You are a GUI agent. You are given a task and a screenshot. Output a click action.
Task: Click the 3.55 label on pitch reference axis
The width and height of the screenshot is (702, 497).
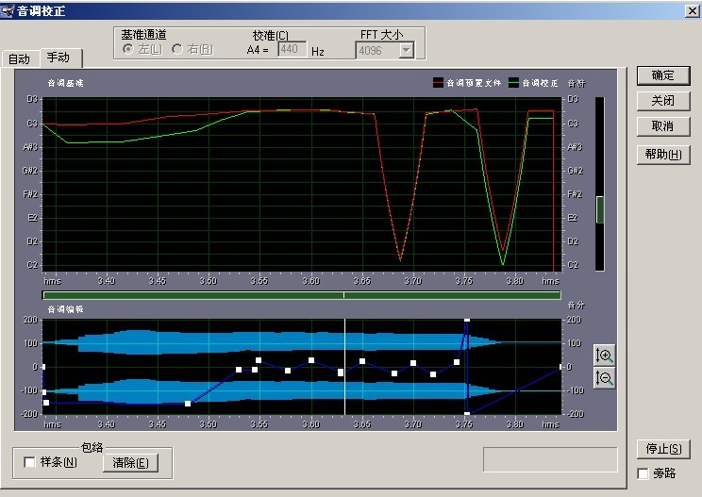click(259, 281)
